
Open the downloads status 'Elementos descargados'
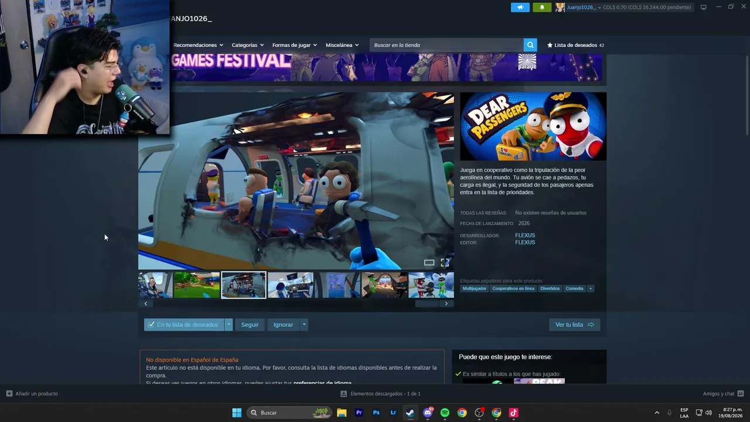pyautogui.click(x=380, y=394)
